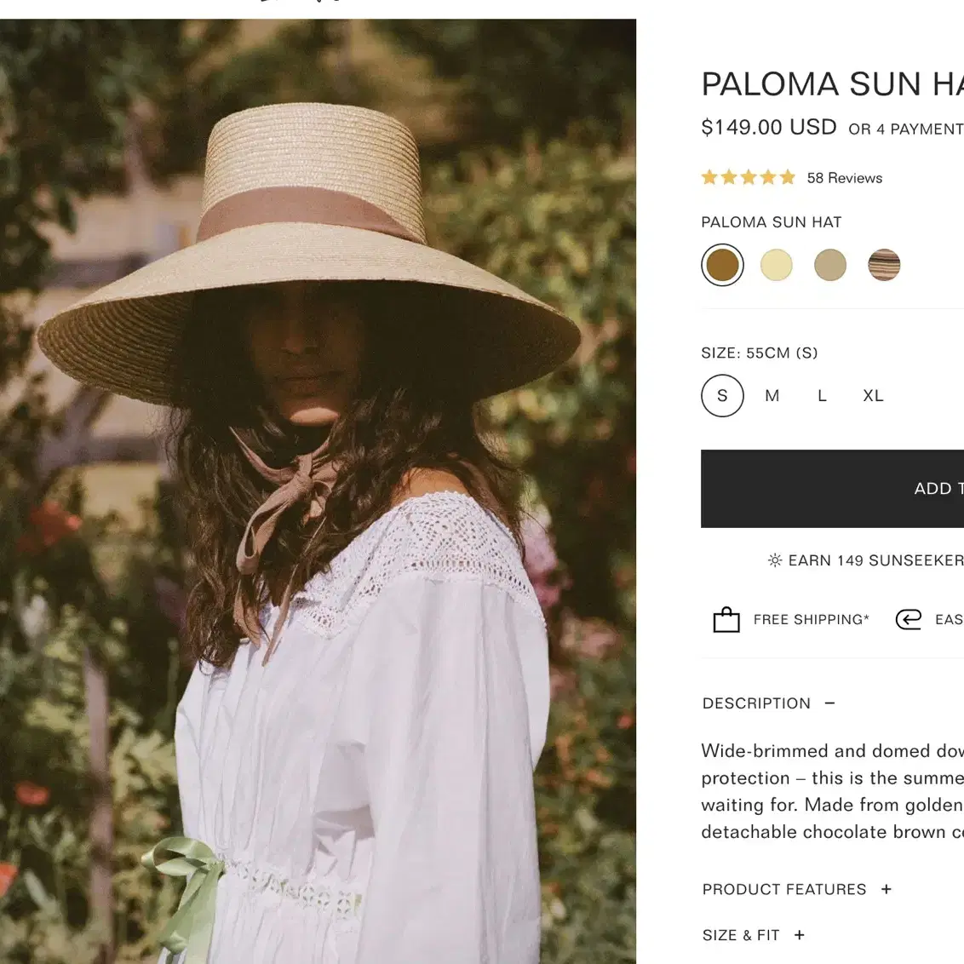Select the pale yellow color swatch
This screenshot has width=964, height=964.
tap(777, 265)
